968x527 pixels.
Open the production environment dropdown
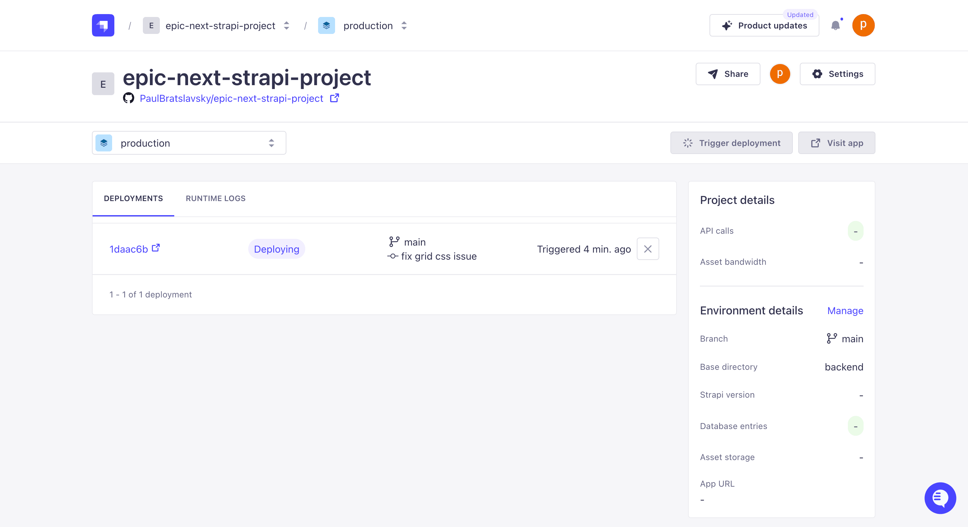click(189, 143)
